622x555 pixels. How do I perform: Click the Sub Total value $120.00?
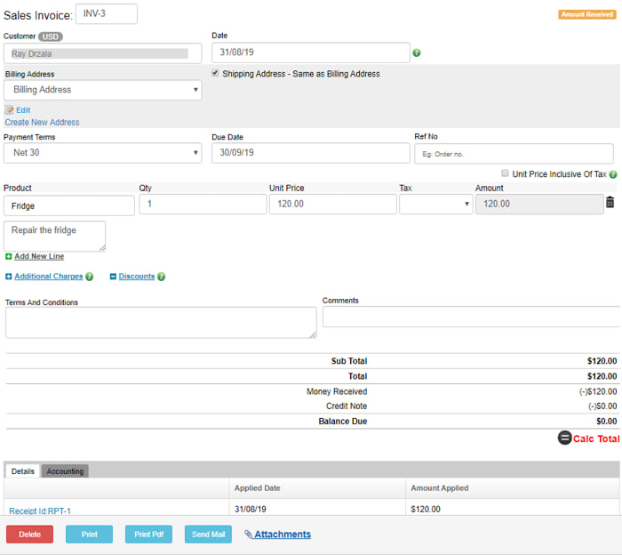(x=602, y=361)
